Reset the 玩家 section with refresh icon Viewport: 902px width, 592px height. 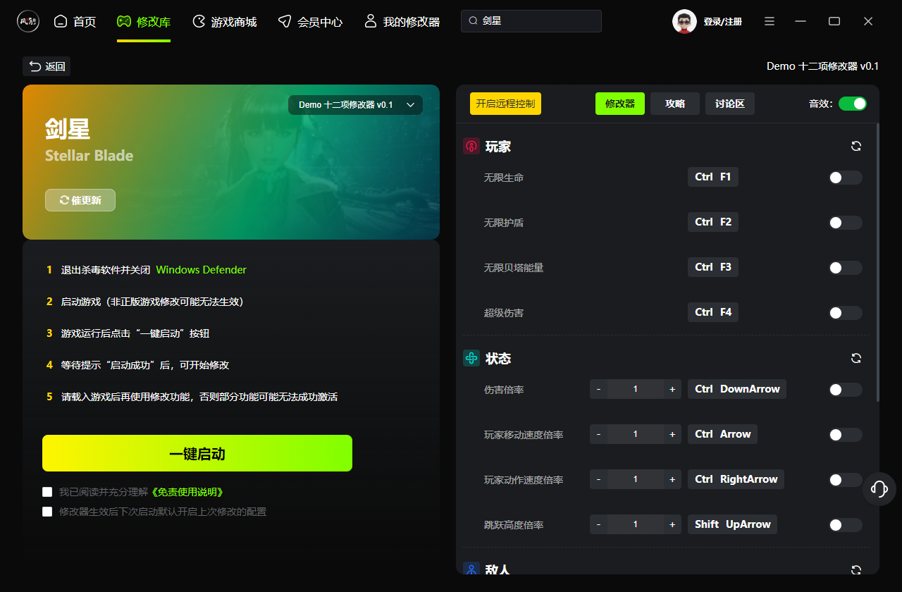[x=856, y=146]
